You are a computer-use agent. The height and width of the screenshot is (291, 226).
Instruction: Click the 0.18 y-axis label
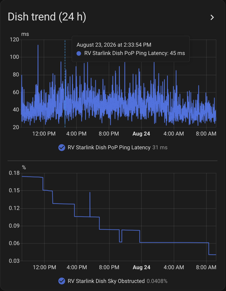(x=14, y=173)
